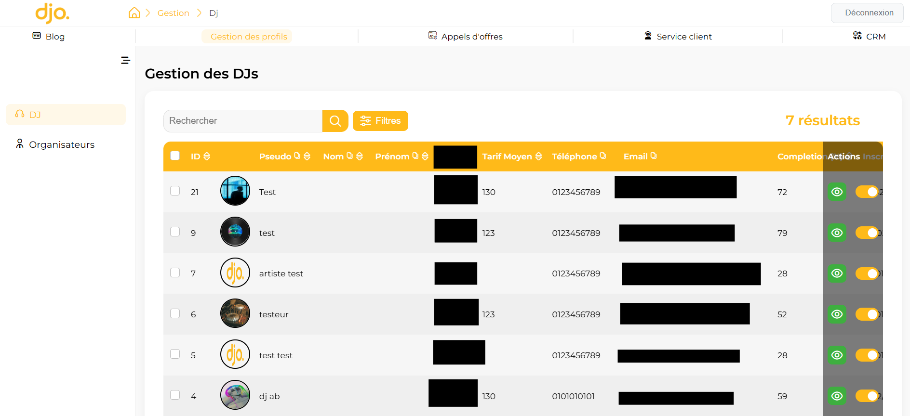This screenshot has height=416, width=910.
Task: Sort by Prénom column arrows
Action: pos(425,156)
